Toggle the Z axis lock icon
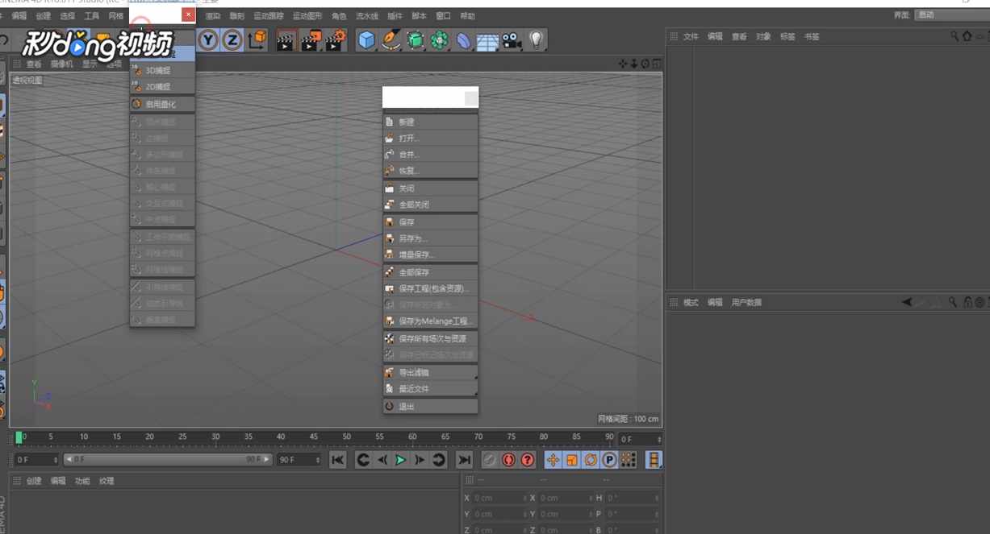Screen dimensions: 990x534 click(232, 39)
